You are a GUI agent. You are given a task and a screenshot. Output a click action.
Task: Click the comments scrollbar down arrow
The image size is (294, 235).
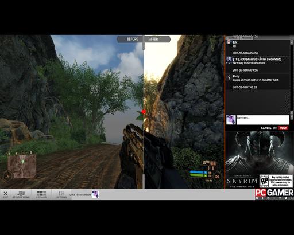(x=292, y=113)
